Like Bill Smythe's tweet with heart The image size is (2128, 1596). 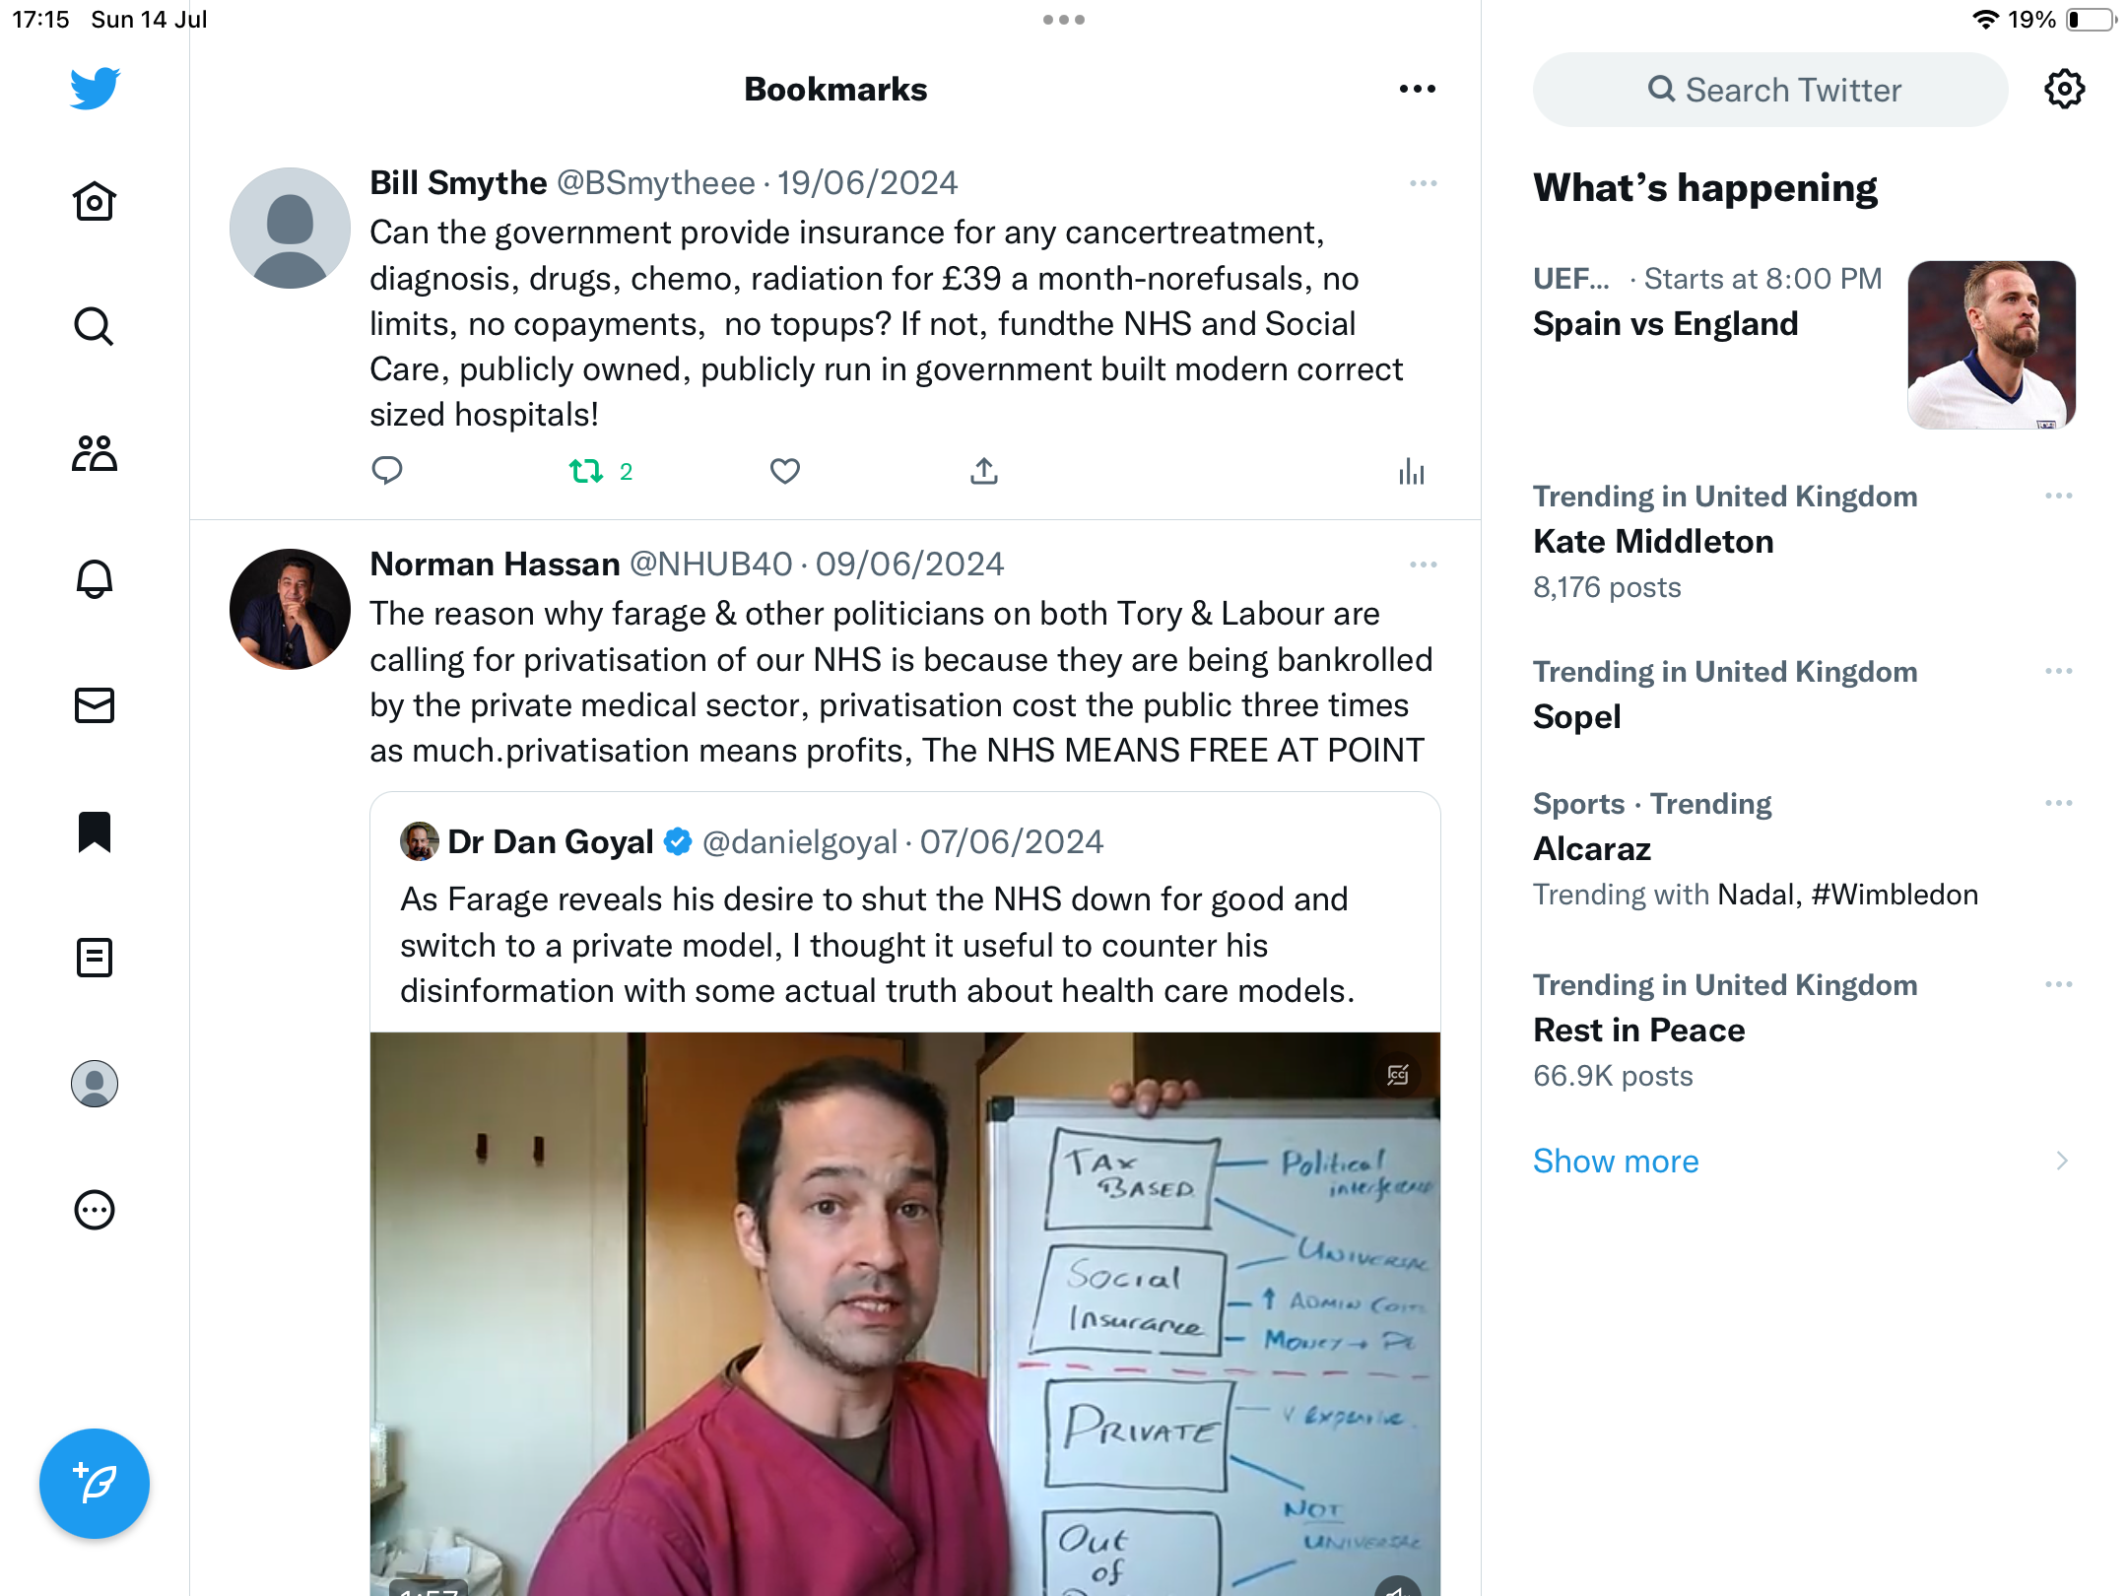tap(784, 472)
